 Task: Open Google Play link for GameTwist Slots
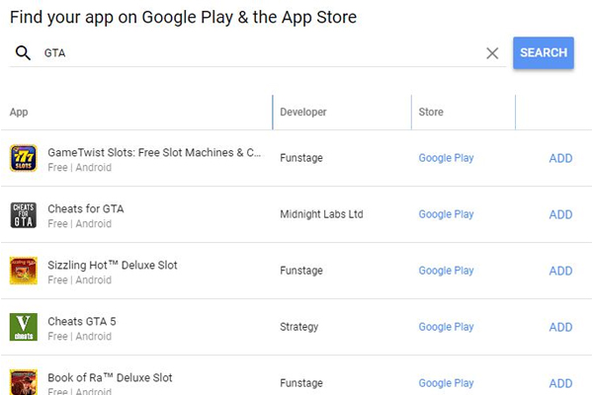click(446, 158)
